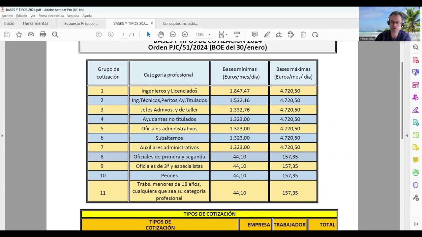This screenshot has width=422, height=237.
Task: Open the Edición menu
Action: click(22, 16)
